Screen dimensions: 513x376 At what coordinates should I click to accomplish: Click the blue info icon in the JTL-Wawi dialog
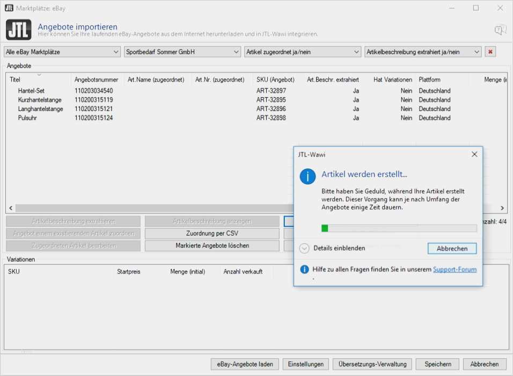coord(307,176)
